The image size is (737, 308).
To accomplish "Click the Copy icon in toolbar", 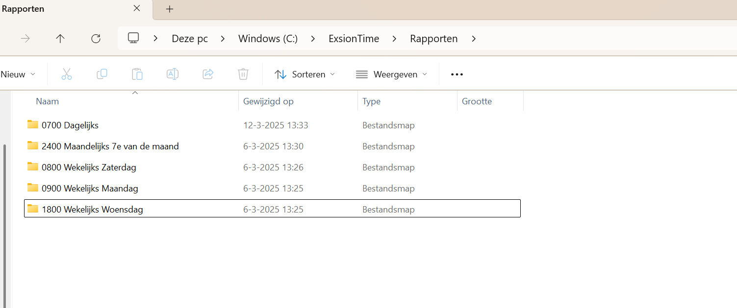I will click(102, 74).
